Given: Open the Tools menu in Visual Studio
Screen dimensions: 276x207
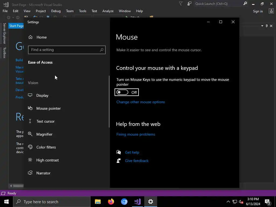Looking at the screenshot, I should point(82,11).
